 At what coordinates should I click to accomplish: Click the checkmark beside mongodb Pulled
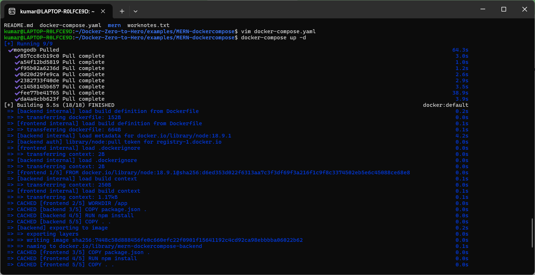tap(10, 50)
